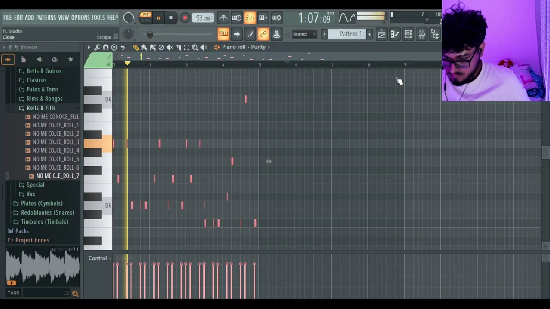Disable typing keyboard to piano
The height and width of the screenshot is (309, 550).
pos(223,34)
